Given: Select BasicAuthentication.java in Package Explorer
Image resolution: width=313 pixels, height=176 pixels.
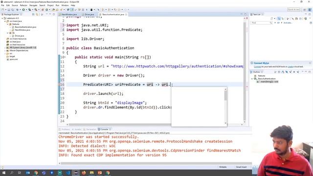Looking at the screenshot, I should [25, 27].
